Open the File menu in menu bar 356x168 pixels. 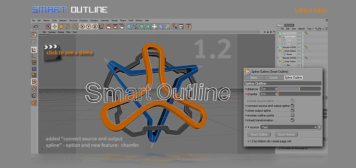(x=33, y=20)
